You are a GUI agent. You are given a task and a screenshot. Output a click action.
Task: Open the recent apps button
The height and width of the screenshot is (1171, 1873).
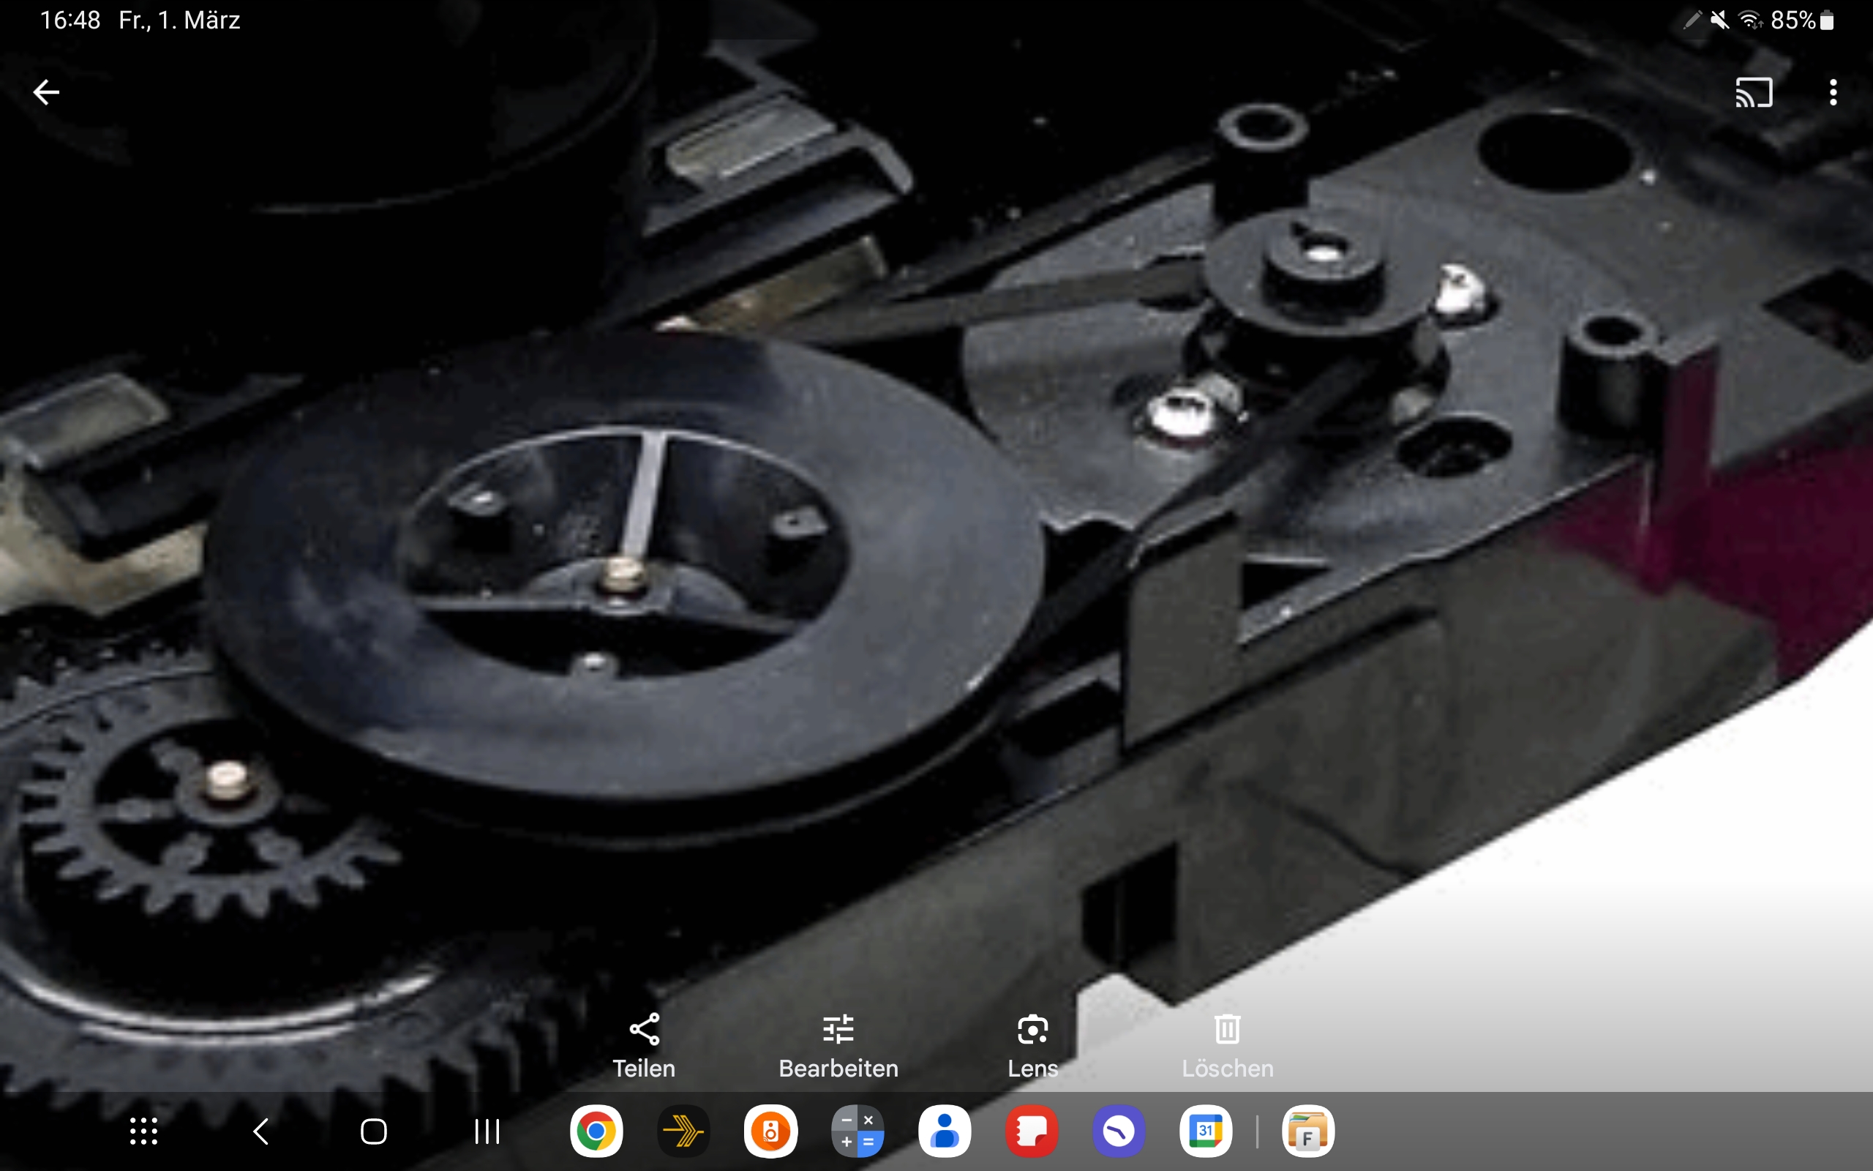pos(487,1131)
